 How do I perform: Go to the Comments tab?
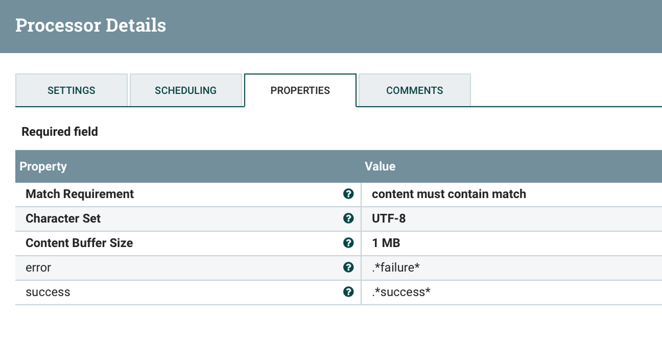point(415,91)
